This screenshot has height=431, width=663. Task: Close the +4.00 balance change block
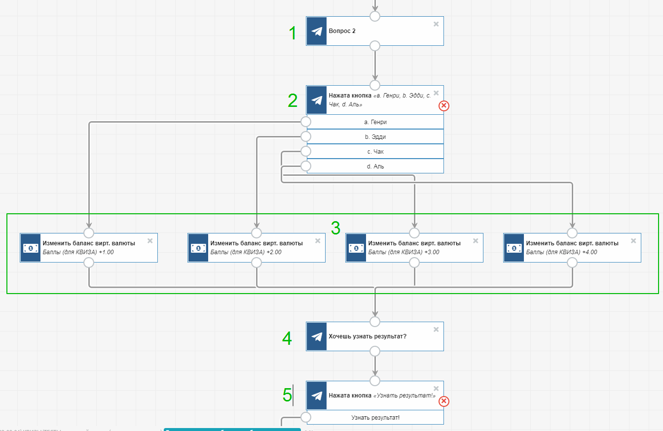pos(633,241)
